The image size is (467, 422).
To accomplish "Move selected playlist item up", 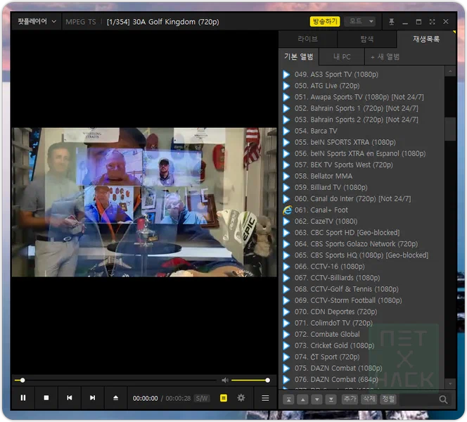I will coord(303,399).
